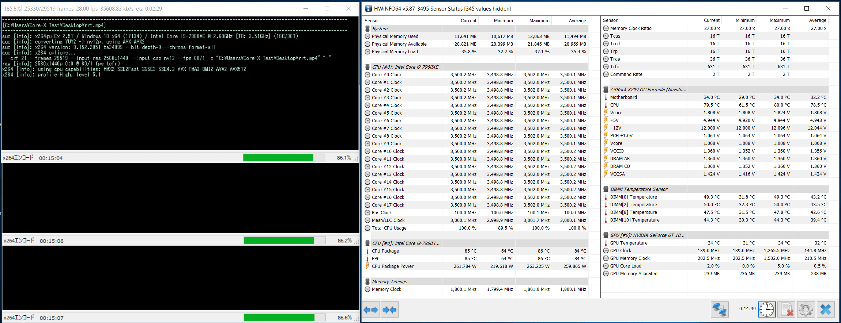Click the NVIDIA GeForce GPU group chip icon
Viewport: 841px width, 323px height.
coord(606,235)
